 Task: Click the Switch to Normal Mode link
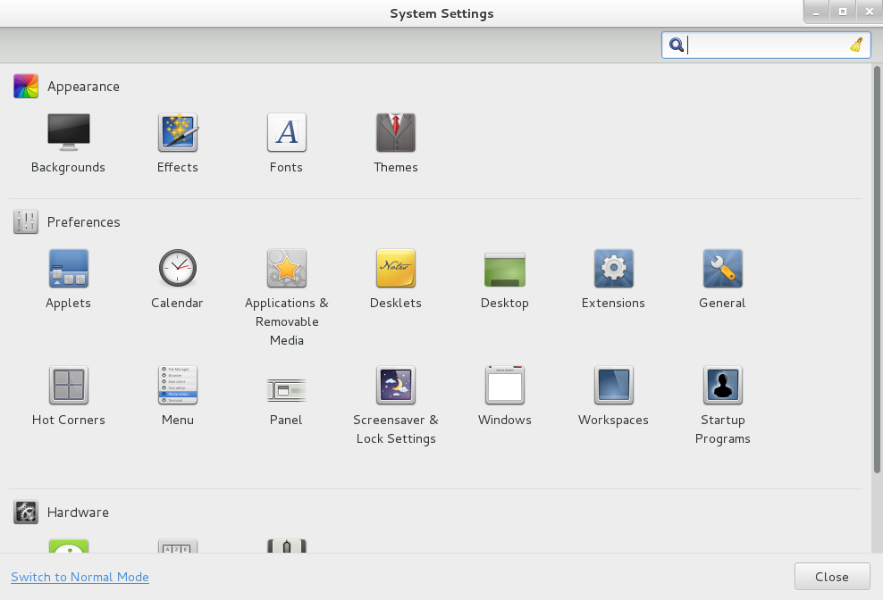pyautogui.click(x=80, y=577)
